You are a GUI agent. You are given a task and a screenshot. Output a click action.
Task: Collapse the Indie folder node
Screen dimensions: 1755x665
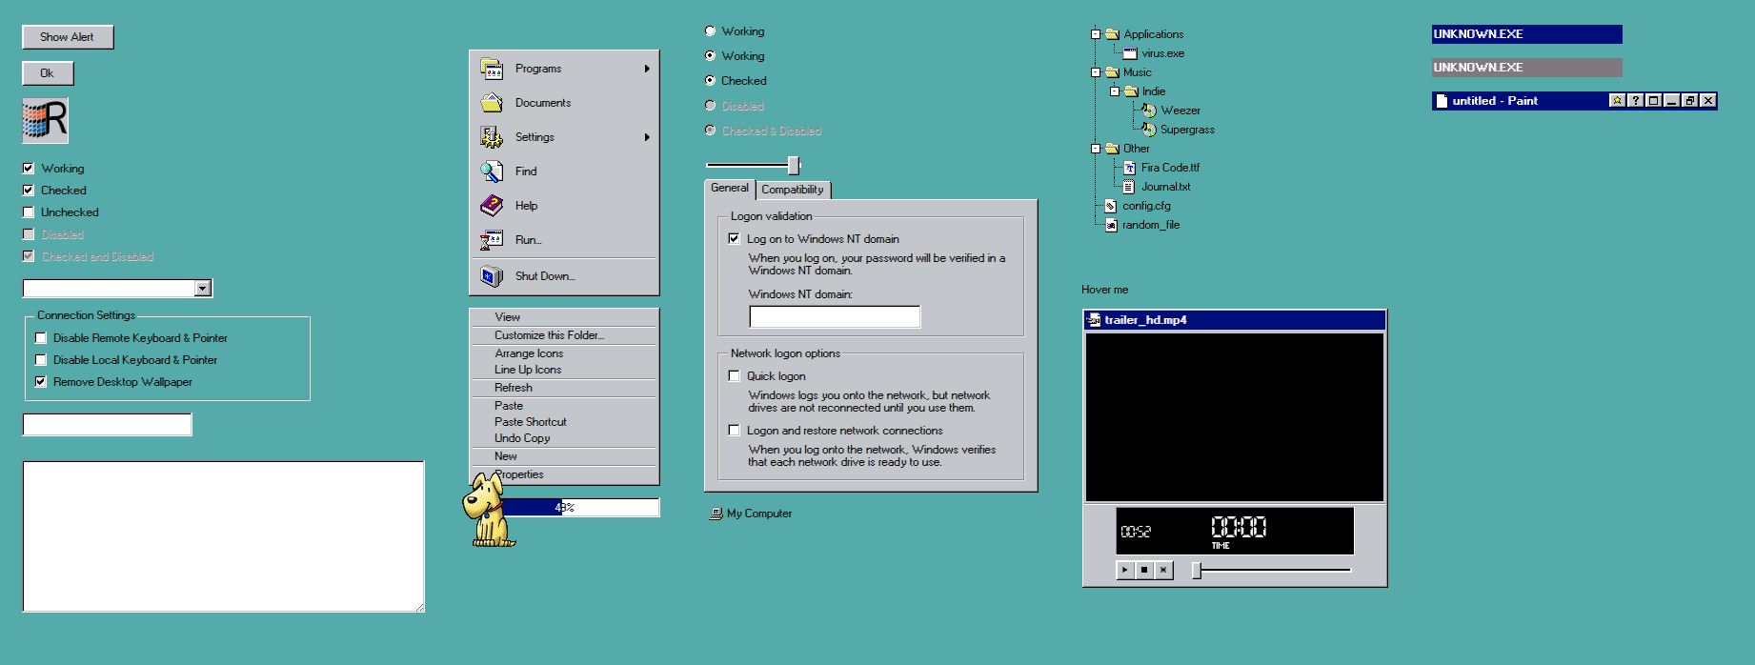click(1115, 91)
